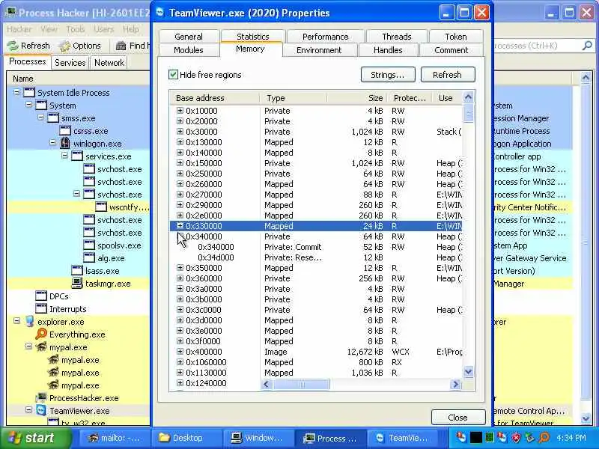599x449 pixels.
Task: Select spoolsv.exe in process tree
Action: (x=119, y=245)
